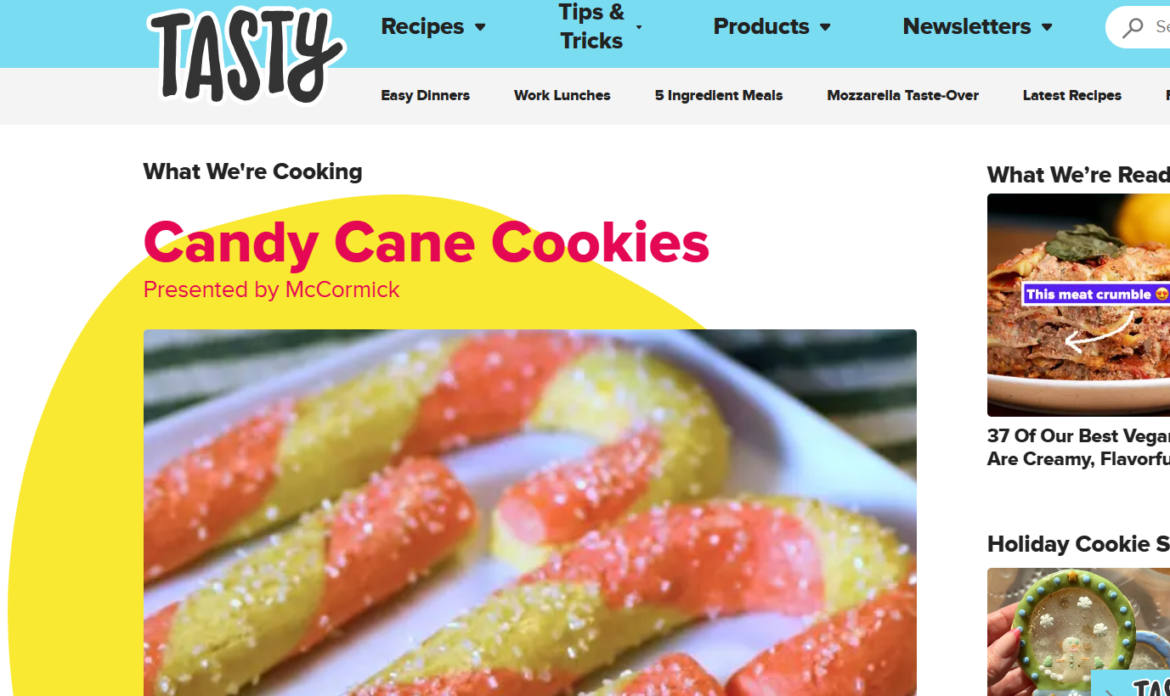Open 5 Ingredient Meals link
The width and height of the screenshot is (1170, 696).
[x=719, y=95]
